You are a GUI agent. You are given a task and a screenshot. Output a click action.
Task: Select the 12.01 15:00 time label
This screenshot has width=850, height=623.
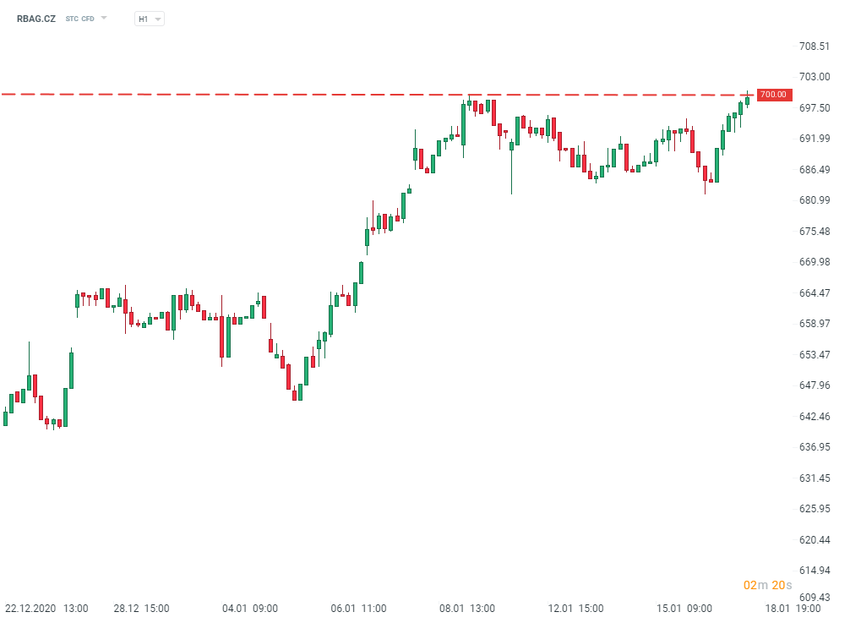pyautogui.click(x=575, y=608)
